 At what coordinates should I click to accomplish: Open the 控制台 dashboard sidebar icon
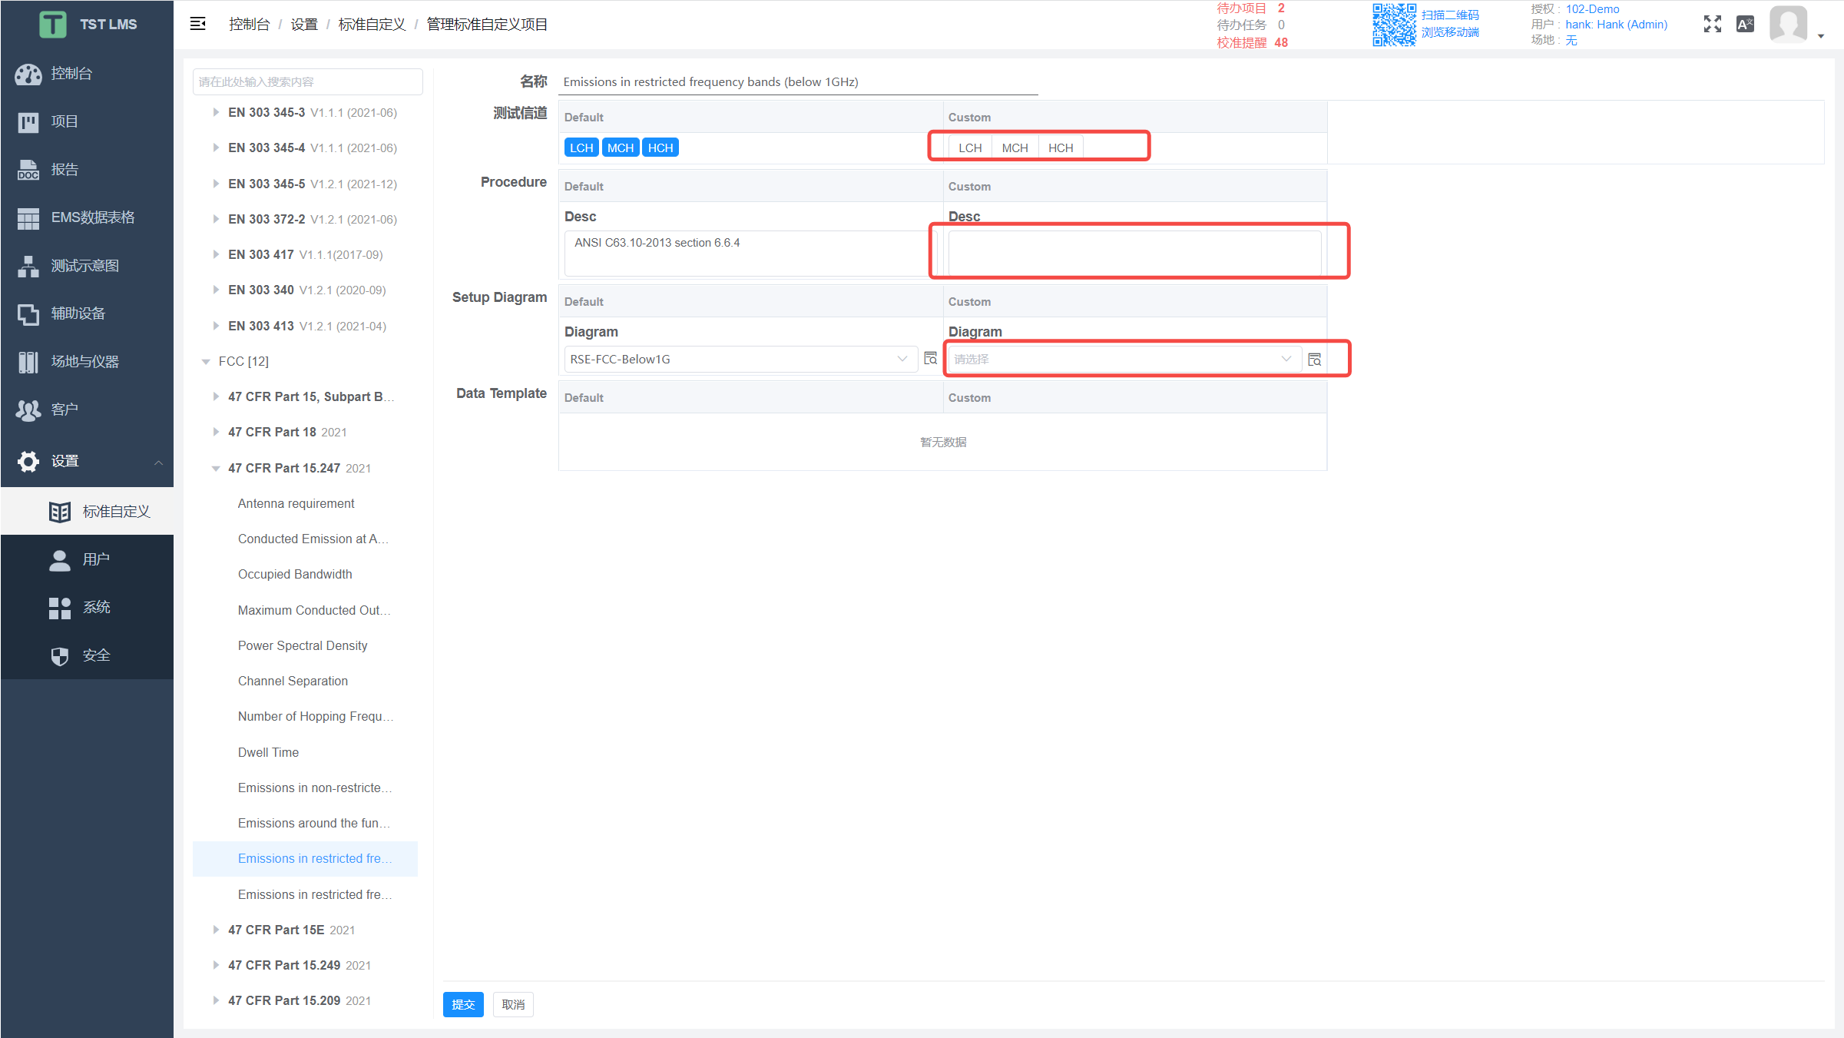28,74
